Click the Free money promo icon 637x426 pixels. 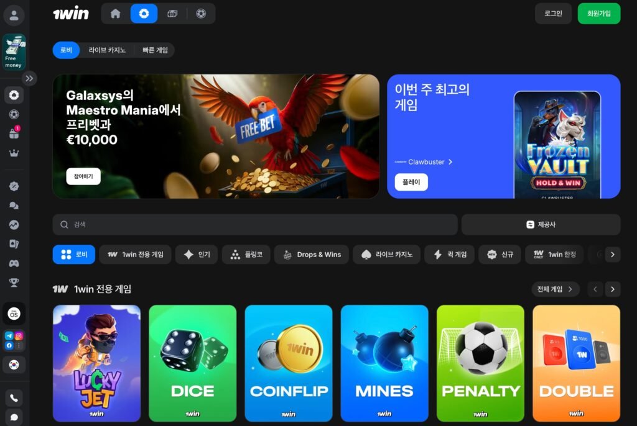[14, 52]
